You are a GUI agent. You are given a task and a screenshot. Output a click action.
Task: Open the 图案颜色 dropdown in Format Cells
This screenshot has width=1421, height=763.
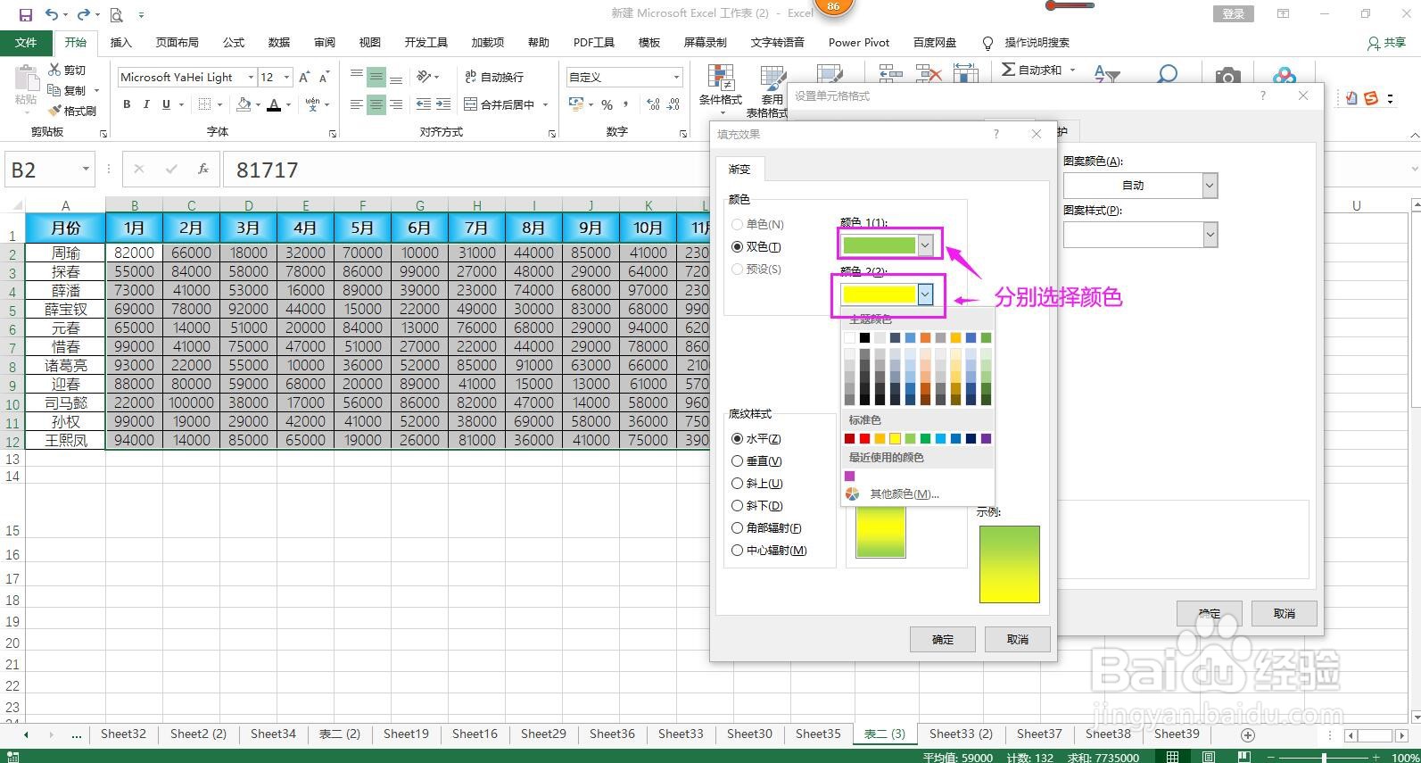[1210, 185]
